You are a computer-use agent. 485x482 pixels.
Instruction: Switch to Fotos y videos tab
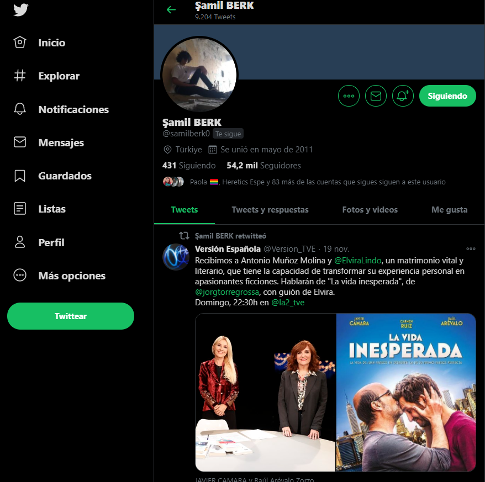point(370,210)
